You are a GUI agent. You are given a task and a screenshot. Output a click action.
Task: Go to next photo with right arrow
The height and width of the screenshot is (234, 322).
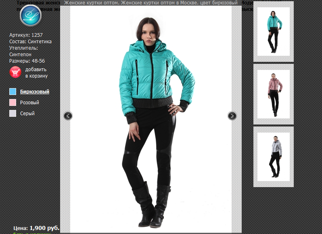232,116
